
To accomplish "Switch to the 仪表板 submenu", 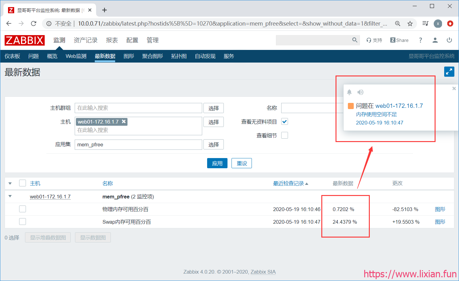I will click(x=12, y=56).
